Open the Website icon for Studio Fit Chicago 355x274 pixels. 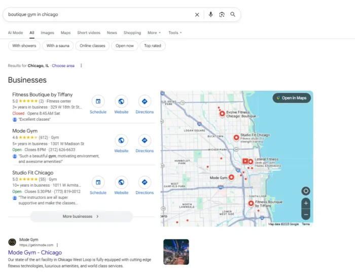tap(121, 182)
